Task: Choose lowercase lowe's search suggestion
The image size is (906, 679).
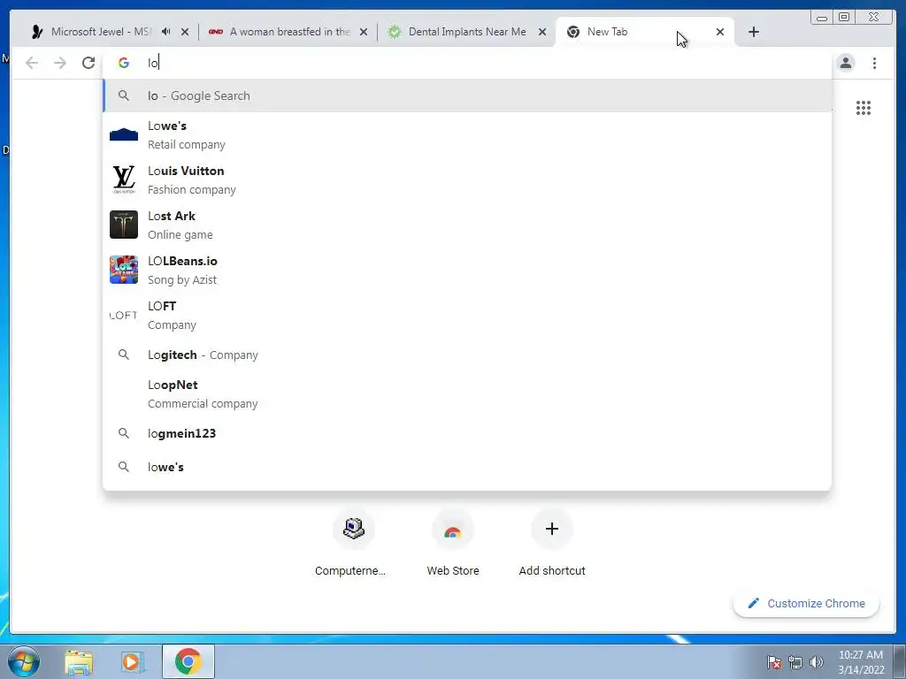Action: point(467,467)
